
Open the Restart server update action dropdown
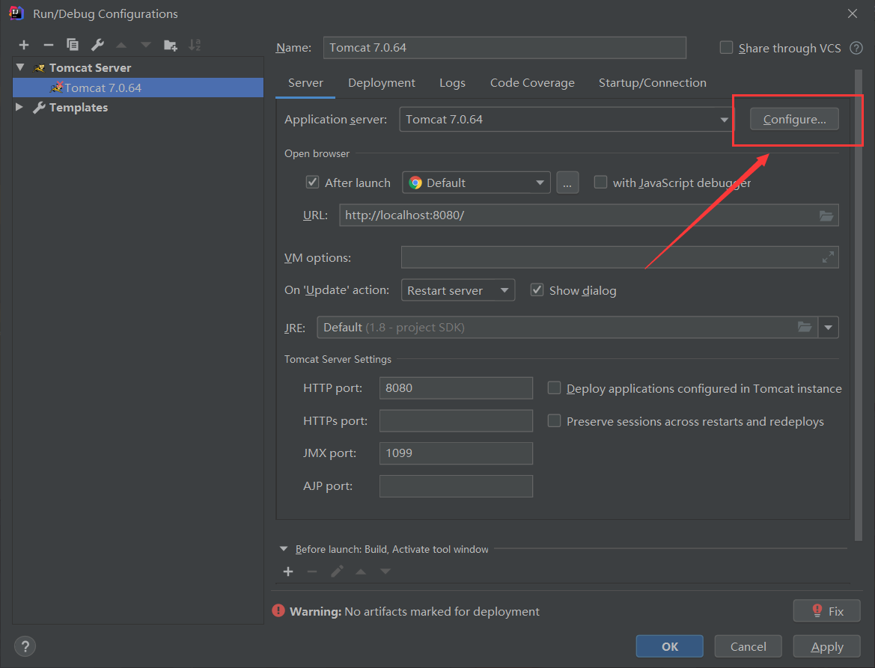(x=457, y=290)
